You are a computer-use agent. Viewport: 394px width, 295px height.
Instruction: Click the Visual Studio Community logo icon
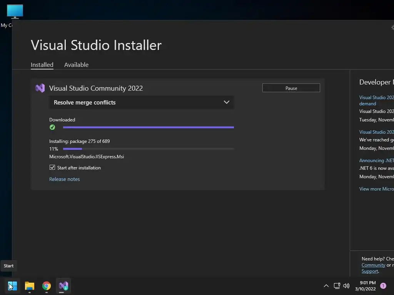[40, 88]
